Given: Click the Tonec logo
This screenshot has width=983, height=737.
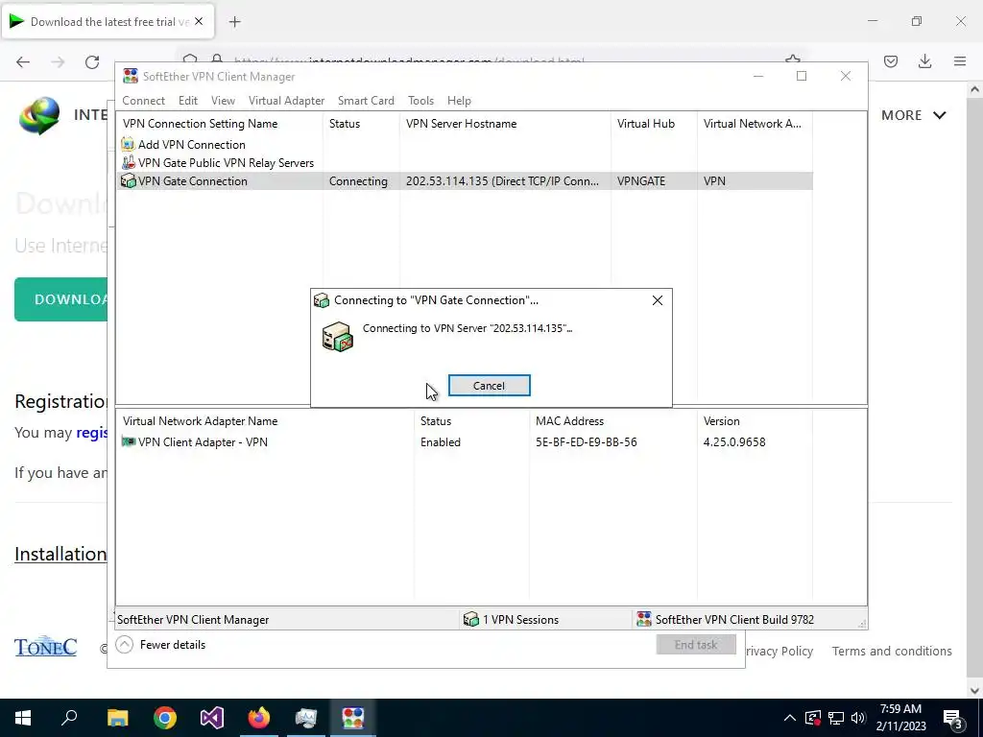Looking at the screenshot, I should pos(46,647).
